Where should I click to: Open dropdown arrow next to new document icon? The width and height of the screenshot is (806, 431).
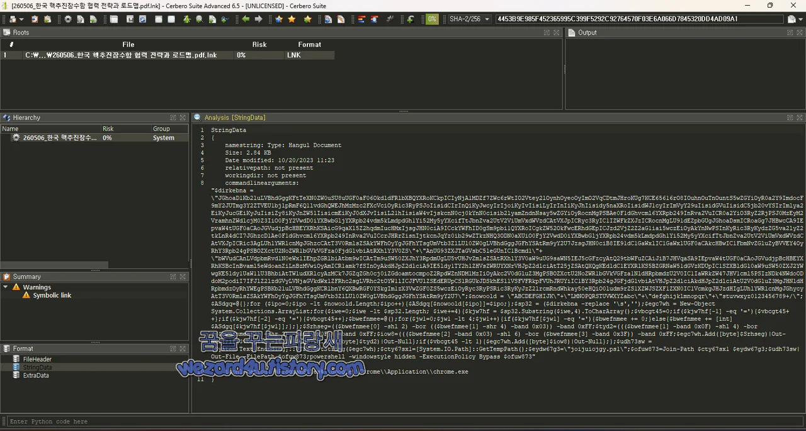tap(21, 19)
